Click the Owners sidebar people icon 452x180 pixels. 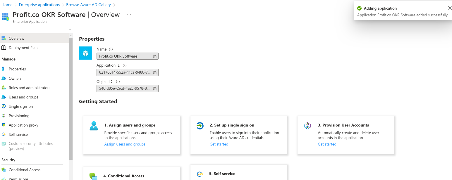click(x=4, y=78)
